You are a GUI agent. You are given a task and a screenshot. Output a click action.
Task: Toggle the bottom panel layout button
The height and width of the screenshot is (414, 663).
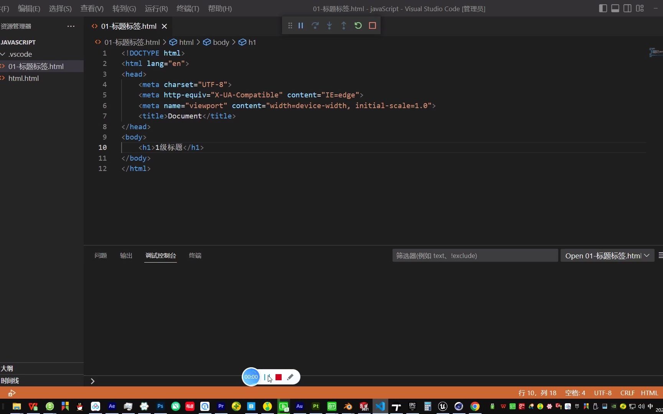[x=615, y=8]
